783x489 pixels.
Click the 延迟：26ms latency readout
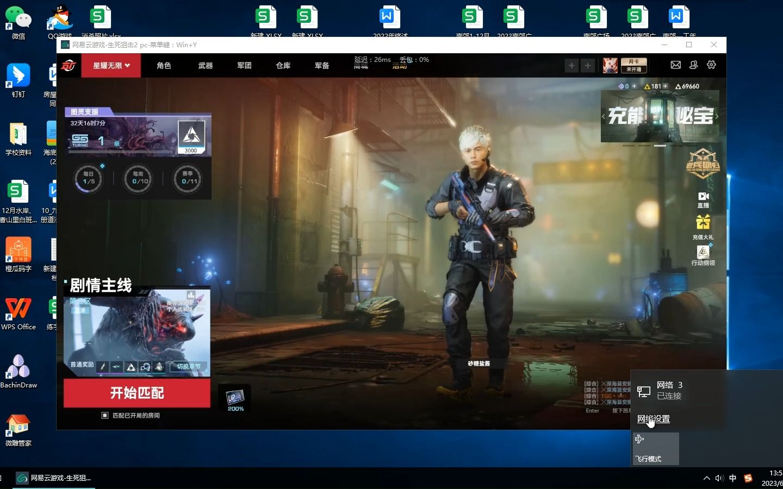372,60
